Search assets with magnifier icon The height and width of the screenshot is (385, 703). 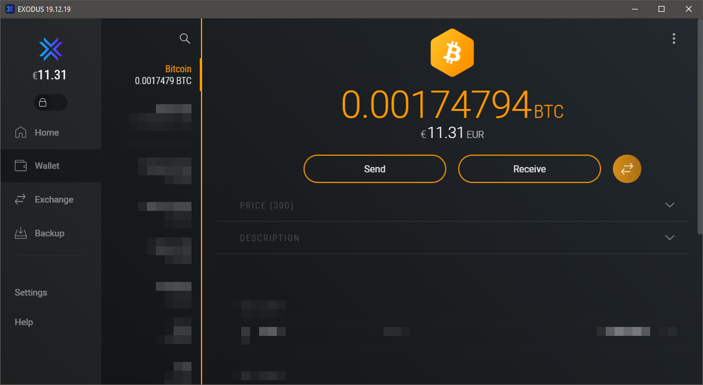(185, 38)
